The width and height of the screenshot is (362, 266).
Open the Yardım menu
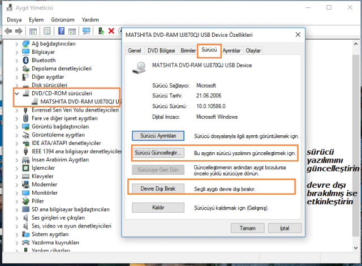coord(90,20)
